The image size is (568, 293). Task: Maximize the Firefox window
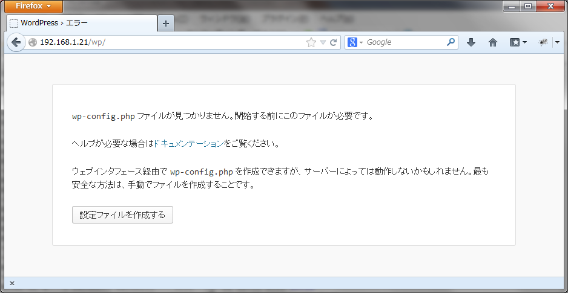(x=528, y=7)
